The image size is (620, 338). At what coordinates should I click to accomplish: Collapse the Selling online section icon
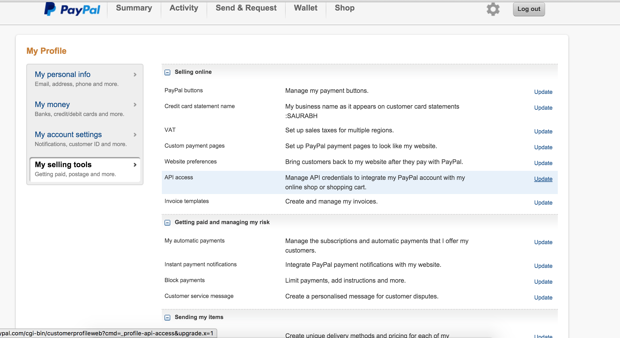[x=167, y=72]
